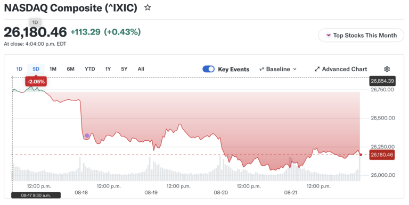This screenshot has width=409, height=205.
Task: Click the Top Stocks This Month trend icon
Action: pyautogui.click(x=329, y=36)
